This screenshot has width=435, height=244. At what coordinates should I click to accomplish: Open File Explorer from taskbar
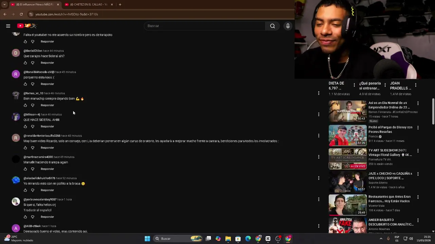pos(228,239)
